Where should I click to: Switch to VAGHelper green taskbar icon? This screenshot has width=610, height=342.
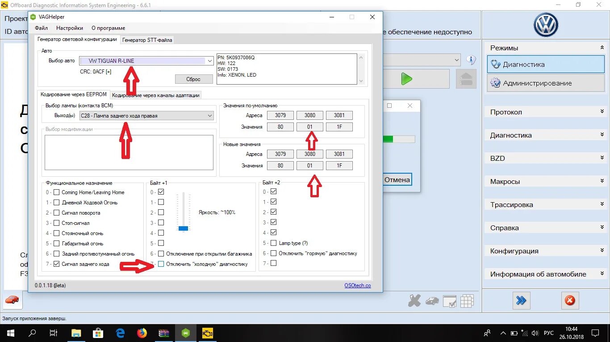point(186,333)
